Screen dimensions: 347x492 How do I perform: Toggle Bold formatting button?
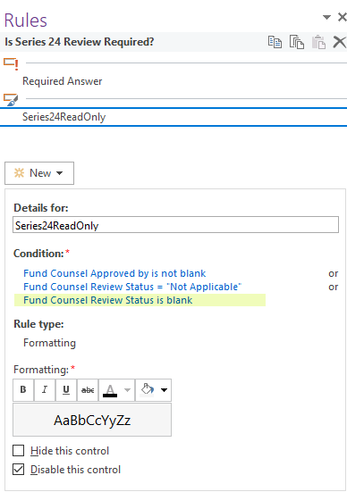point(23,389)
